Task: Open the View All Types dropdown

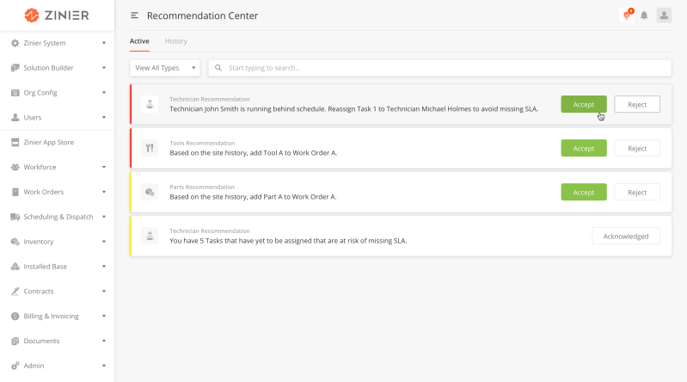Action: (167, 67)
